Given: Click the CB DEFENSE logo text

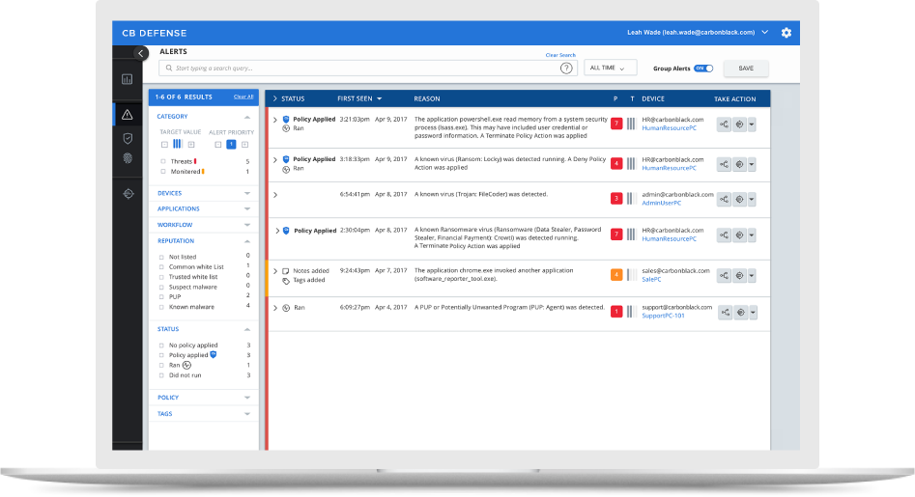Looking at the screenshot, I should [154, 33].
